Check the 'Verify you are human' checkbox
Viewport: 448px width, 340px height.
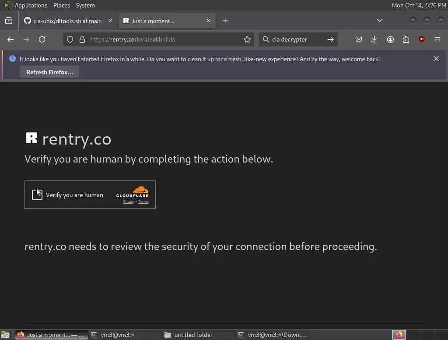37,195
